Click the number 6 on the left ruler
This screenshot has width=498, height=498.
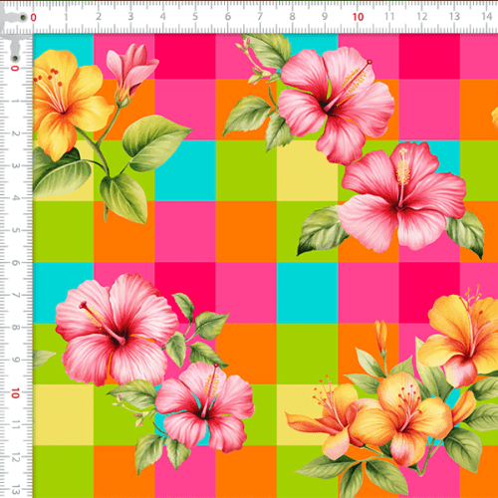(x=15, y=263)
